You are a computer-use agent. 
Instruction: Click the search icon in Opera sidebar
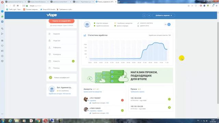click(x=2, y=29)
